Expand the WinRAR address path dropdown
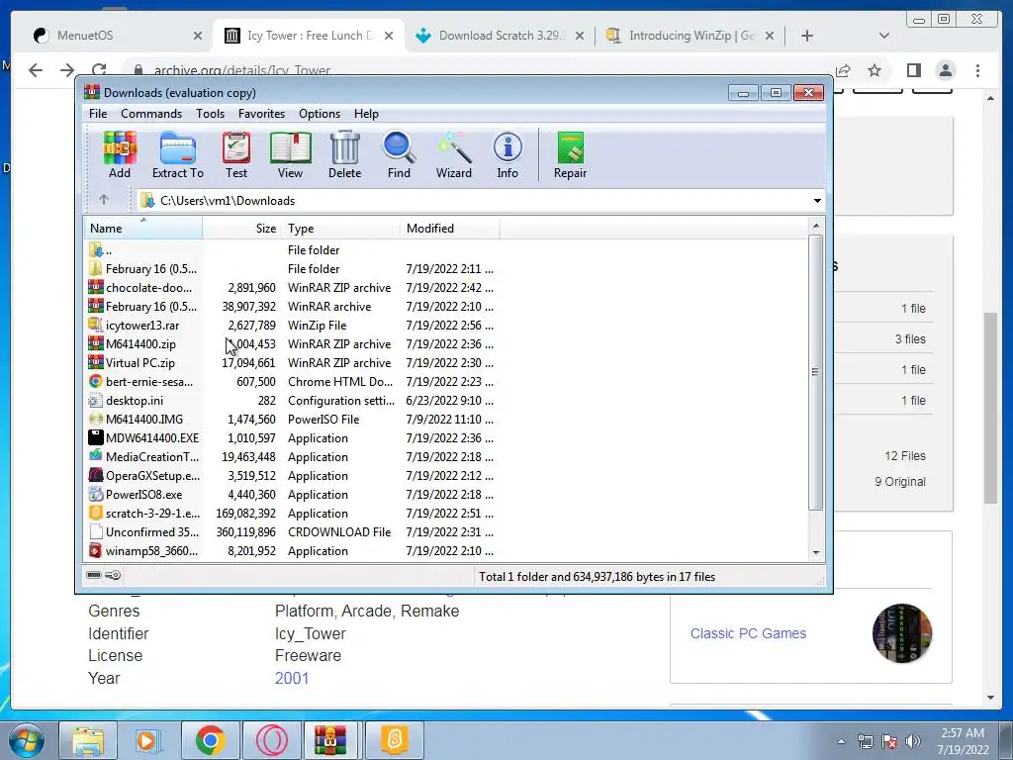The height and width of the screenshot is (760, 1013). (816, 200)
